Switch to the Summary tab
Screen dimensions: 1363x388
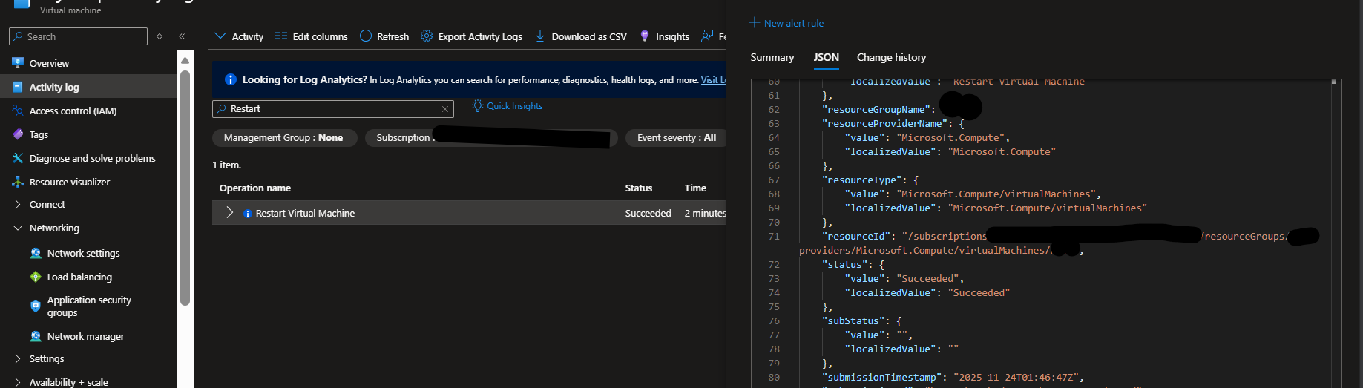coord(772,58)
